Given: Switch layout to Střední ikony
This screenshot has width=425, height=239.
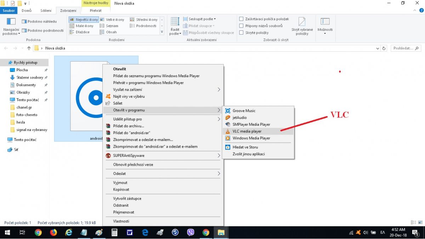Looking at the screenshot, I should [x=144, y=20].
